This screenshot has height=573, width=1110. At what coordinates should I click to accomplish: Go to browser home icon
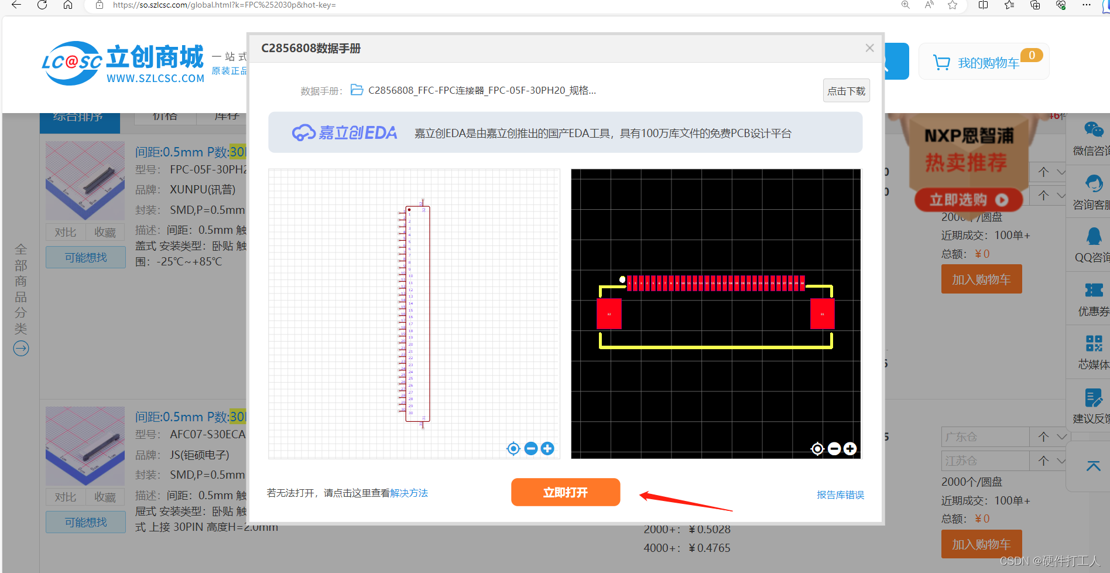(68, 5)
